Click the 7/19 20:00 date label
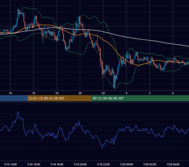The height and width of the screenshot is (167, 189). (80, 164)
